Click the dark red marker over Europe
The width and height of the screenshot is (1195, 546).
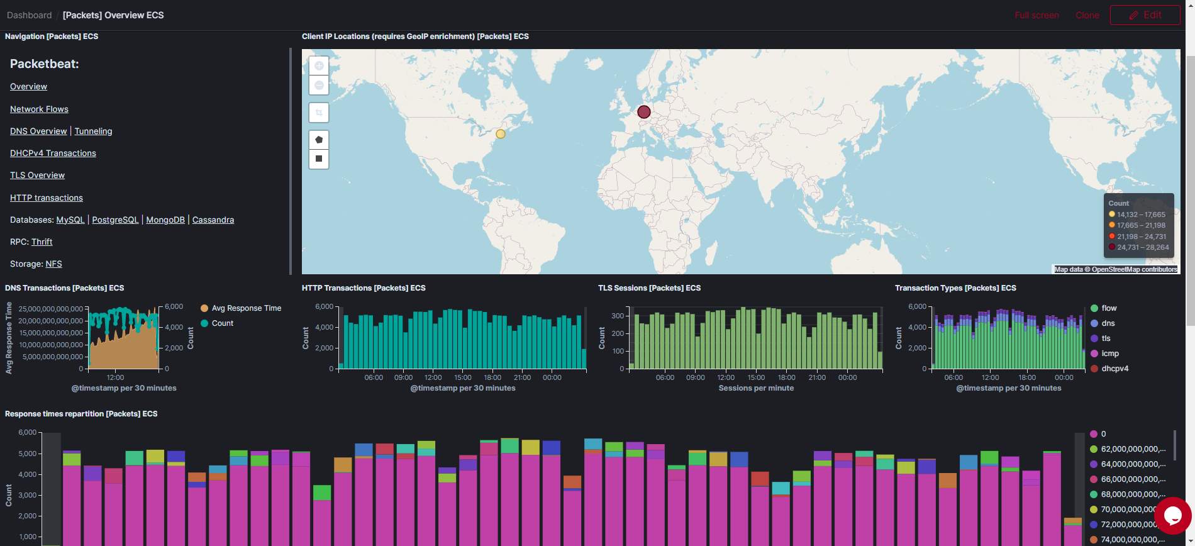(x=643, y=112)
